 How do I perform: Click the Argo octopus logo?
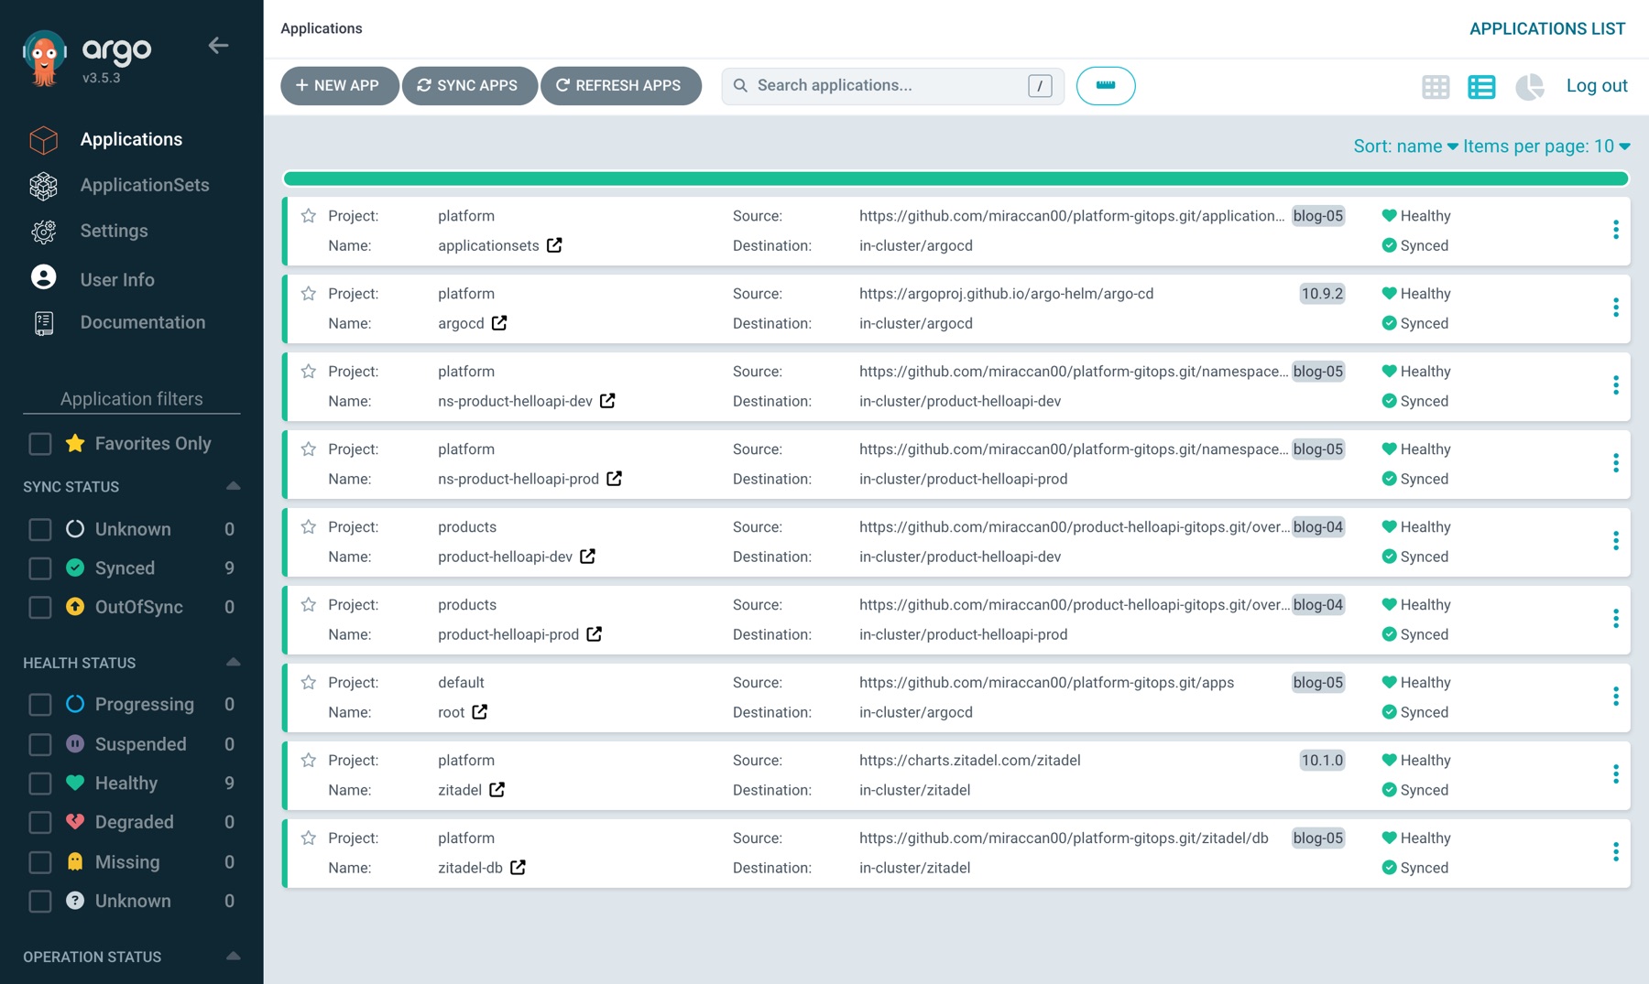click(x=44, y=58)
